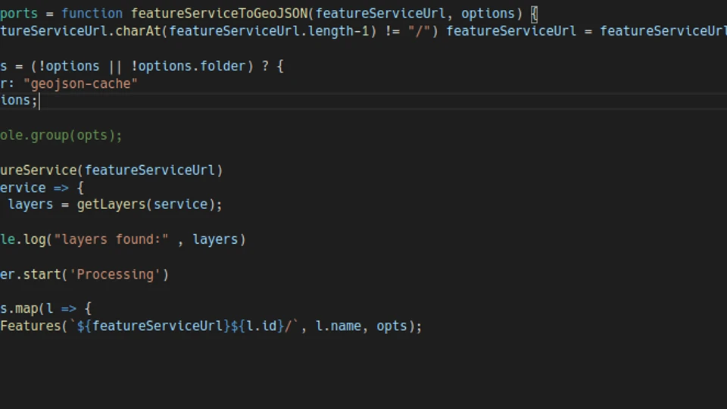Click the 'start' method name

42,274
